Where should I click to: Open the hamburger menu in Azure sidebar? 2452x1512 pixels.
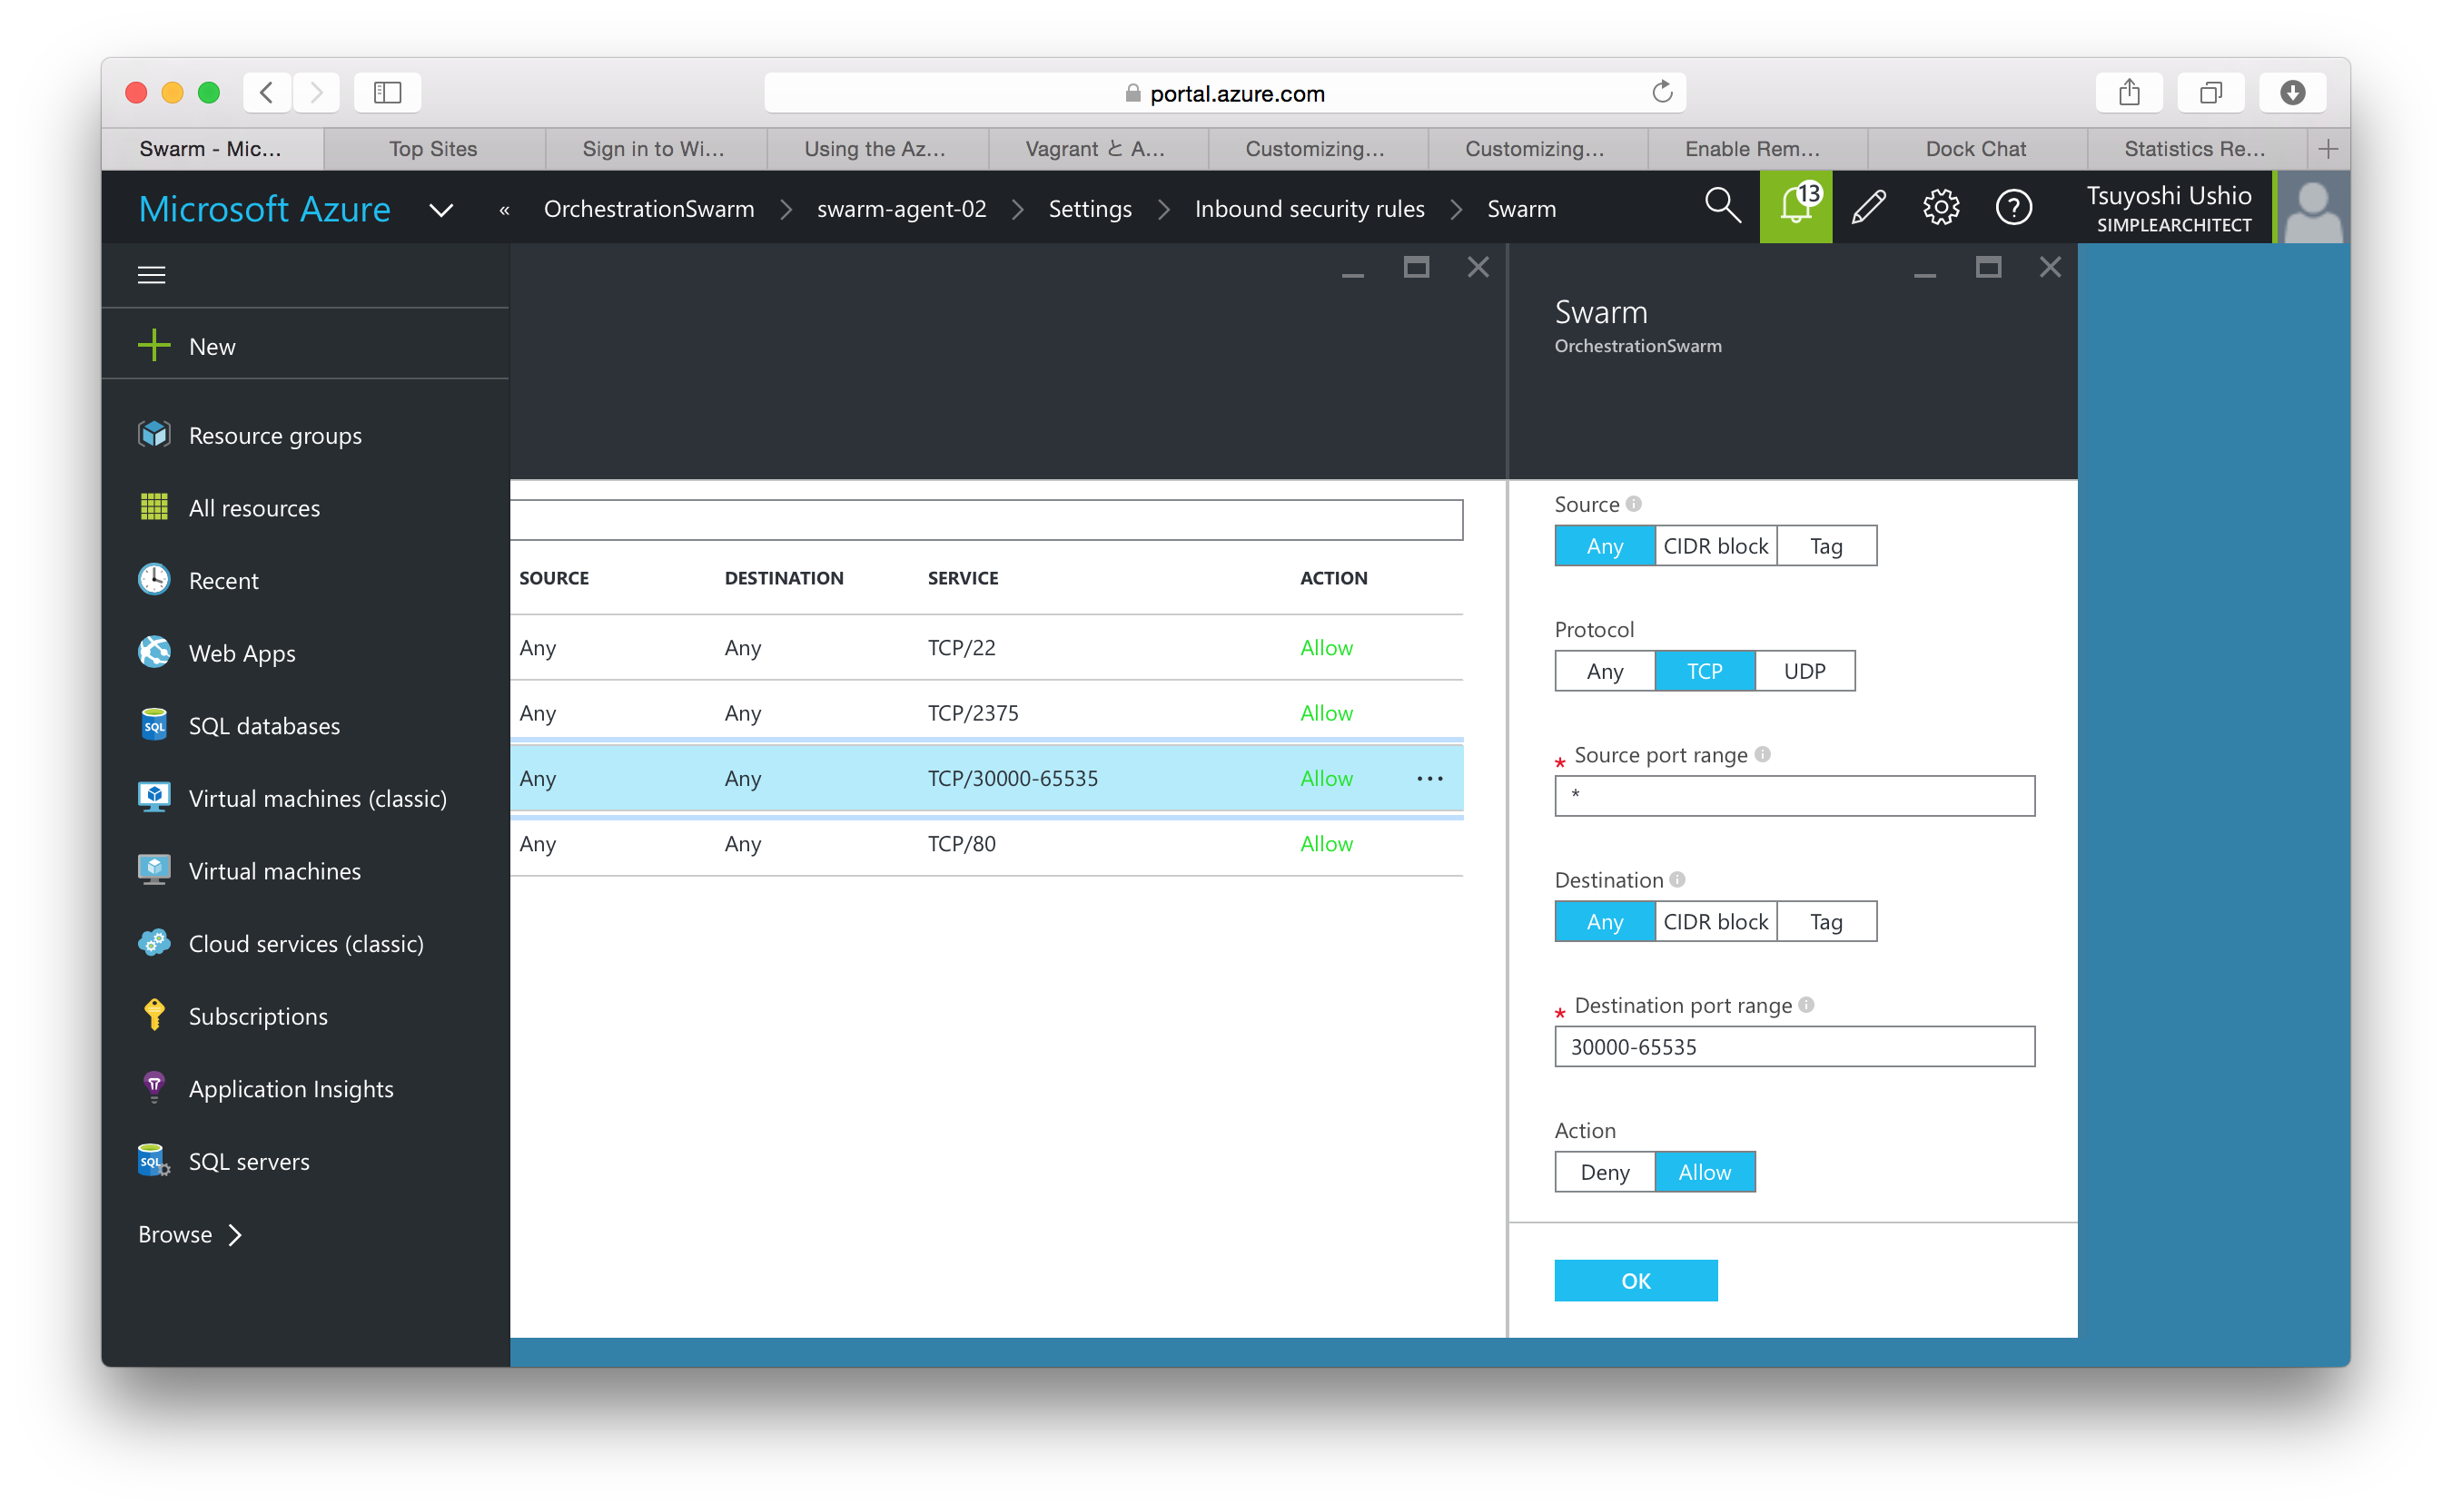click(x=151, y=274)
